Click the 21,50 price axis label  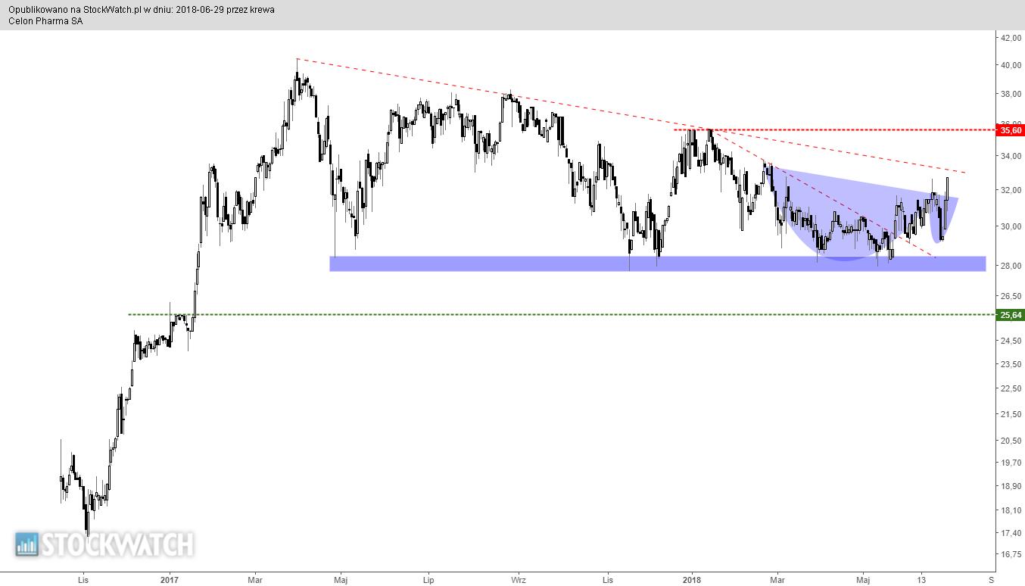[1011, 414]
